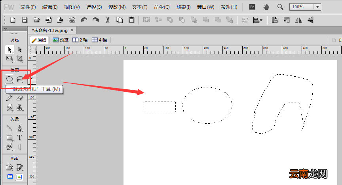This screenshot has height=185, width=342.
Task: Open the 100% zoom level dropdown
Action: (x=317, y=7)
